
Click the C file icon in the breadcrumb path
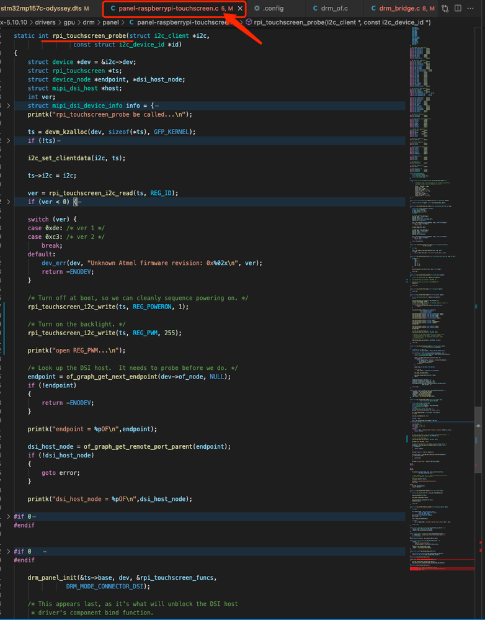(131, 22)
